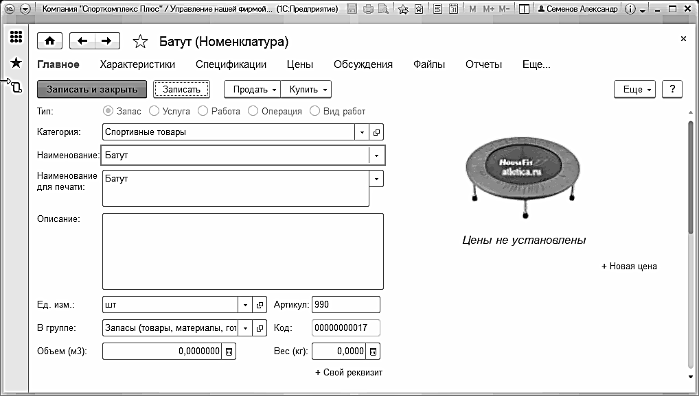Switch to the Цены tab
The width and height of the screenshot is (699, 396).
[300, 64]
